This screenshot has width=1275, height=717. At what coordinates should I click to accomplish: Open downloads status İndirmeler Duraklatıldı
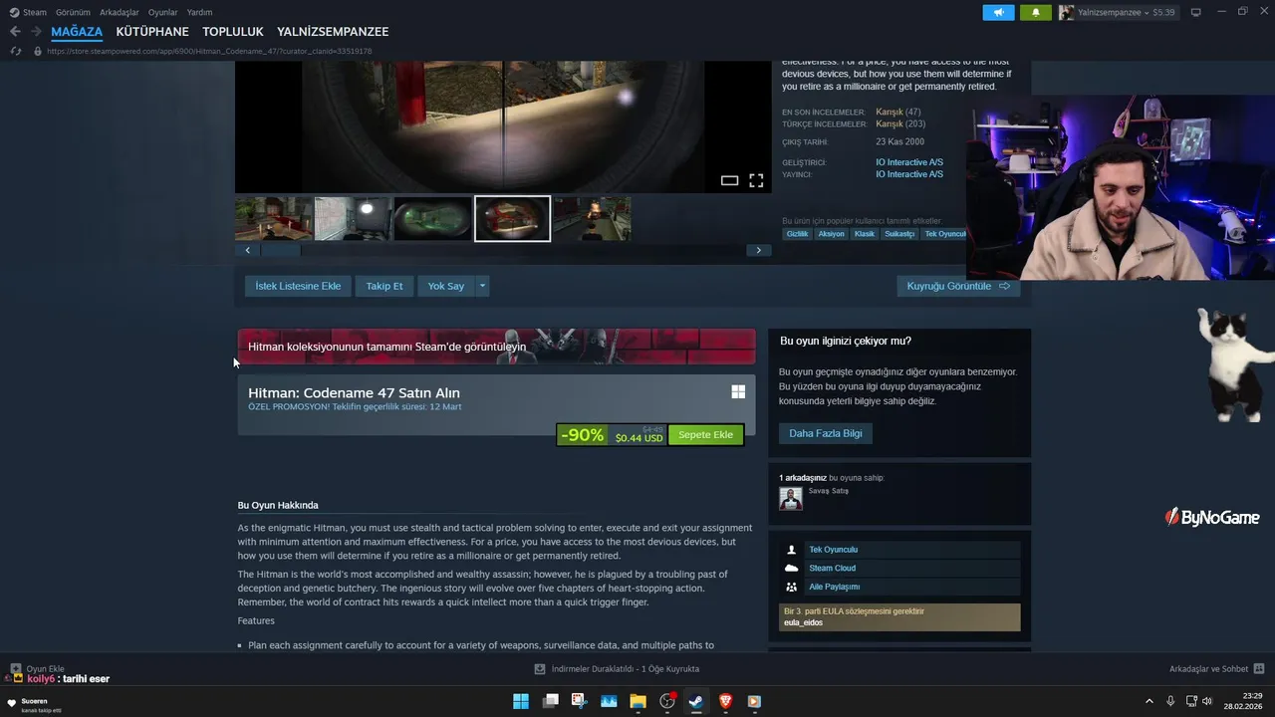[618, 669]
